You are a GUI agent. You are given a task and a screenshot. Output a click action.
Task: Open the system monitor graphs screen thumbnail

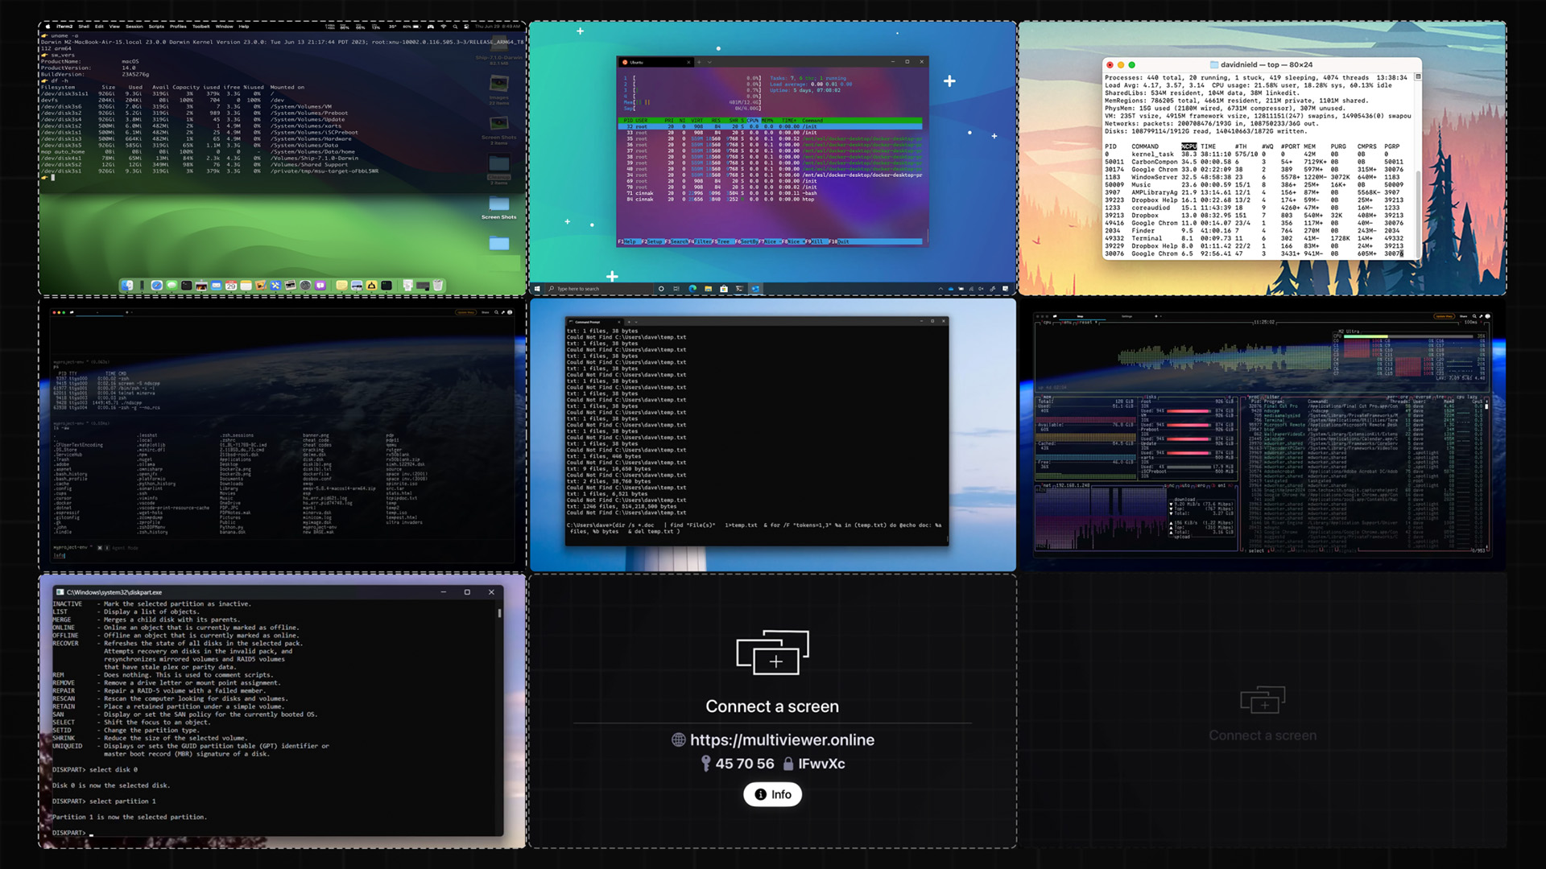click(1262, 435)
